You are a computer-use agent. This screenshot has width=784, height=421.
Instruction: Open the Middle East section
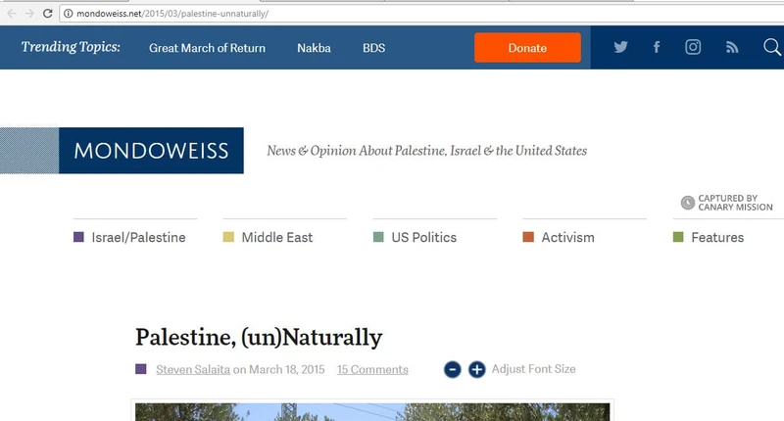(277, 237)
